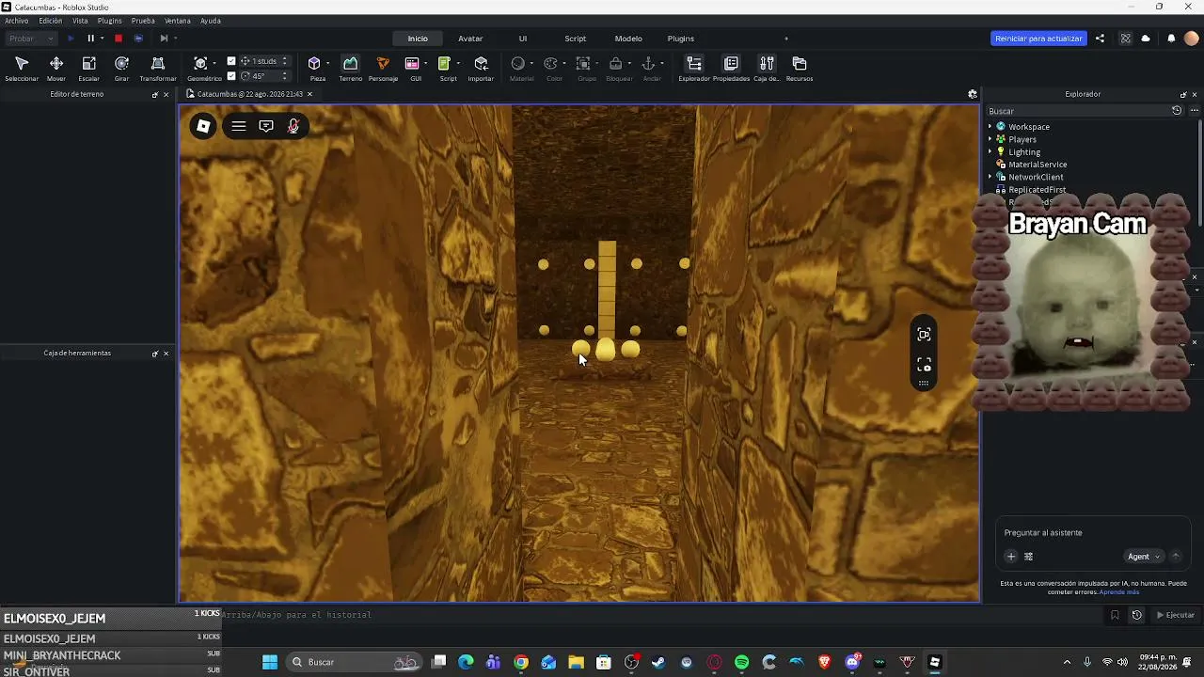Open Spotify from the taskbar
1204x677 pixels.
tap(741, 662)
